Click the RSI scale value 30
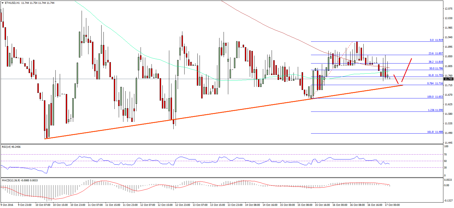 (x=446, y=168)
